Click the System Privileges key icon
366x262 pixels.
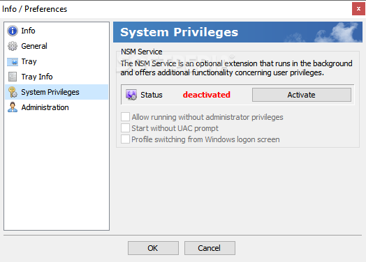[x=13, y=92]
